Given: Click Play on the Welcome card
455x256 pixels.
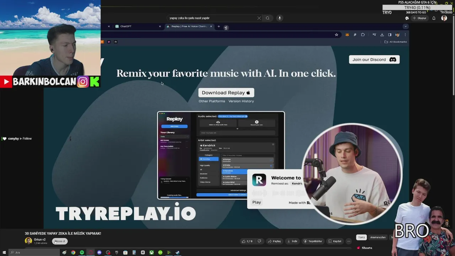Looking at the screenshot, I should 257,202.
